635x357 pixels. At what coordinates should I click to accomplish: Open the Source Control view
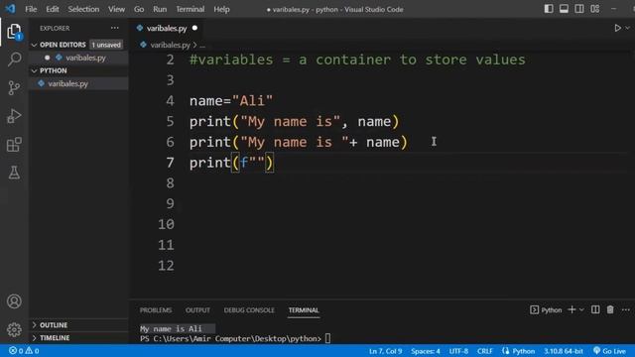tap(14, 88)
